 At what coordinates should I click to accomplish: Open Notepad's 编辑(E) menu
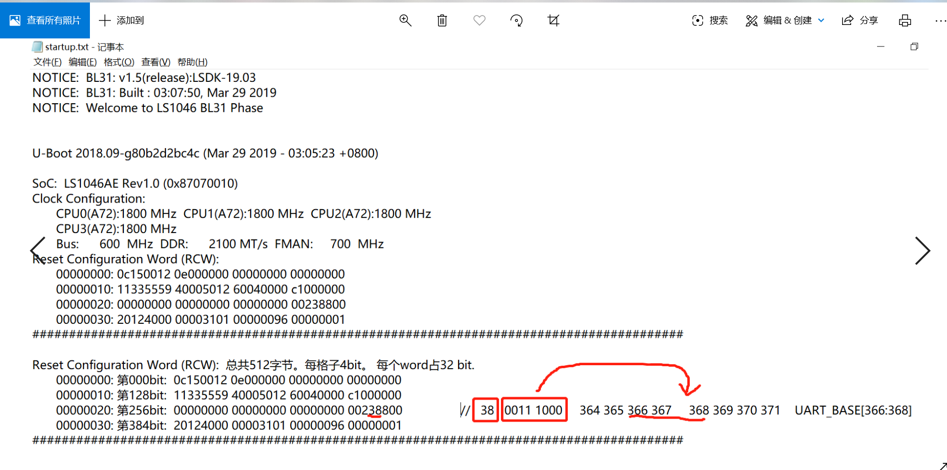tap(82, 62)
